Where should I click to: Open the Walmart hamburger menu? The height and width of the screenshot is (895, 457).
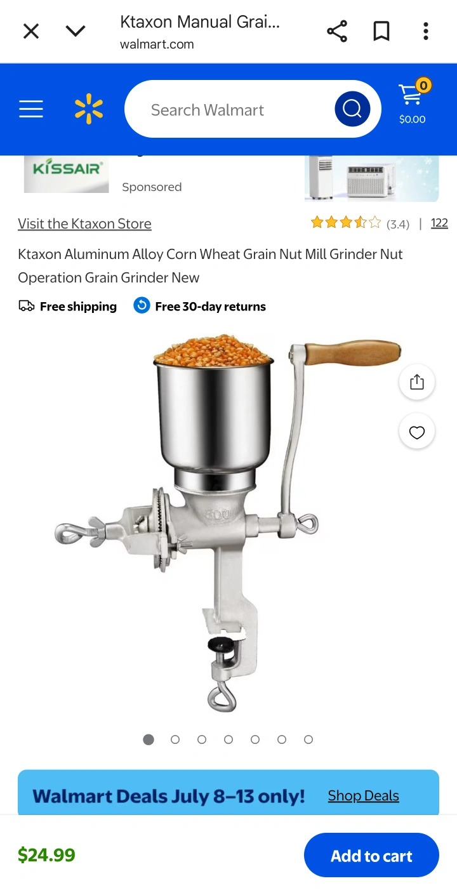[31, 110]
